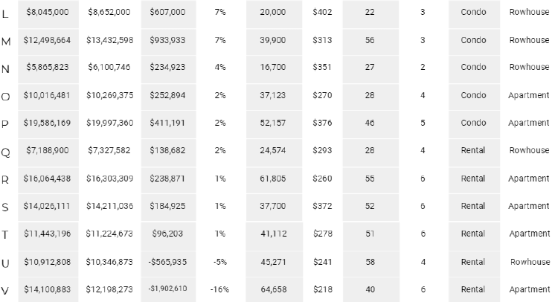
Task: Select the $376 cell in row P
Action: [321, 123]
